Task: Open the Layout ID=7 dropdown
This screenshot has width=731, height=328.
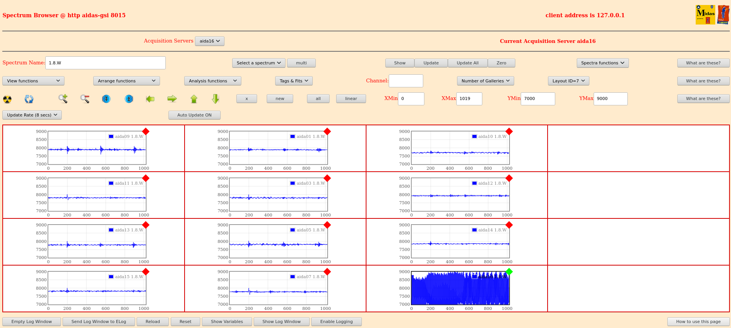Action: click(568, 81)
